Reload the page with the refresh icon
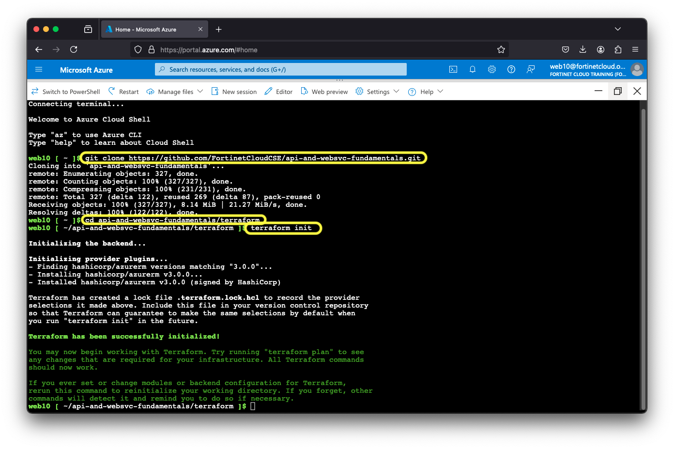 [x=74, y=49]
